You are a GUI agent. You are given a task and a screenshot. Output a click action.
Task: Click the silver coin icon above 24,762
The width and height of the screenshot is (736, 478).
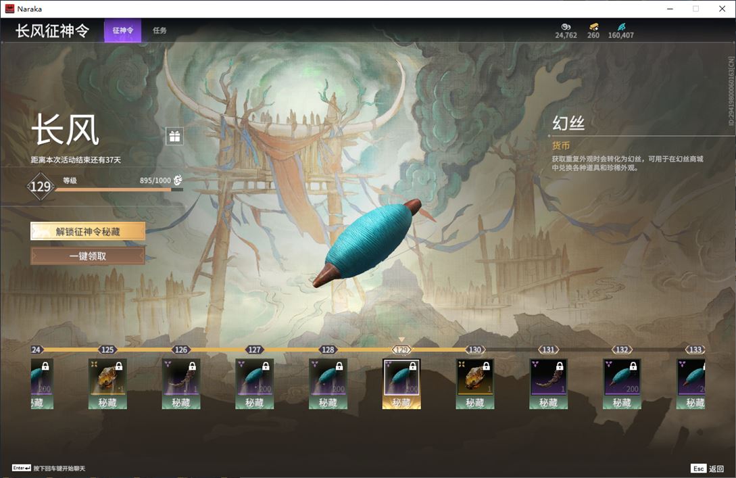tap(566, 26)
